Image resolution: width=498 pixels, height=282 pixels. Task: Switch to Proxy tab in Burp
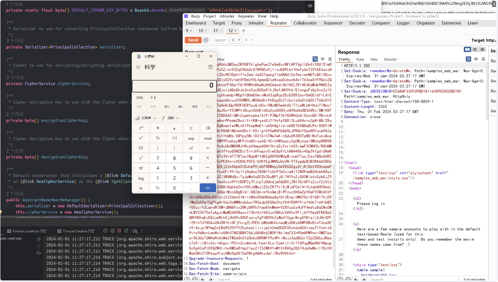click(237, 23)
